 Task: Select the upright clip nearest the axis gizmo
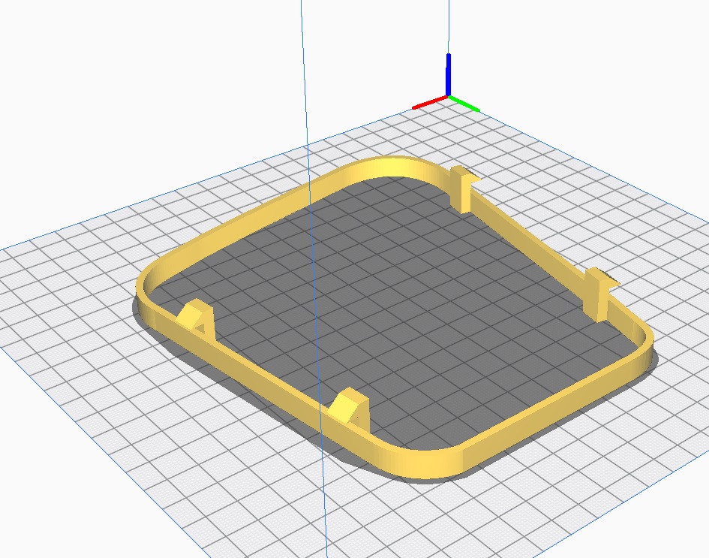[461, 189]
